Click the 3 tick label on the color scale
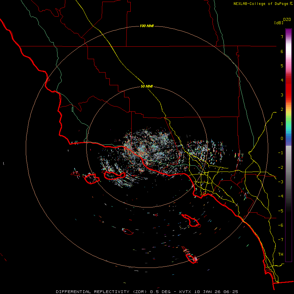Screen dimensions: 294x294 click(x=282, y=95)
